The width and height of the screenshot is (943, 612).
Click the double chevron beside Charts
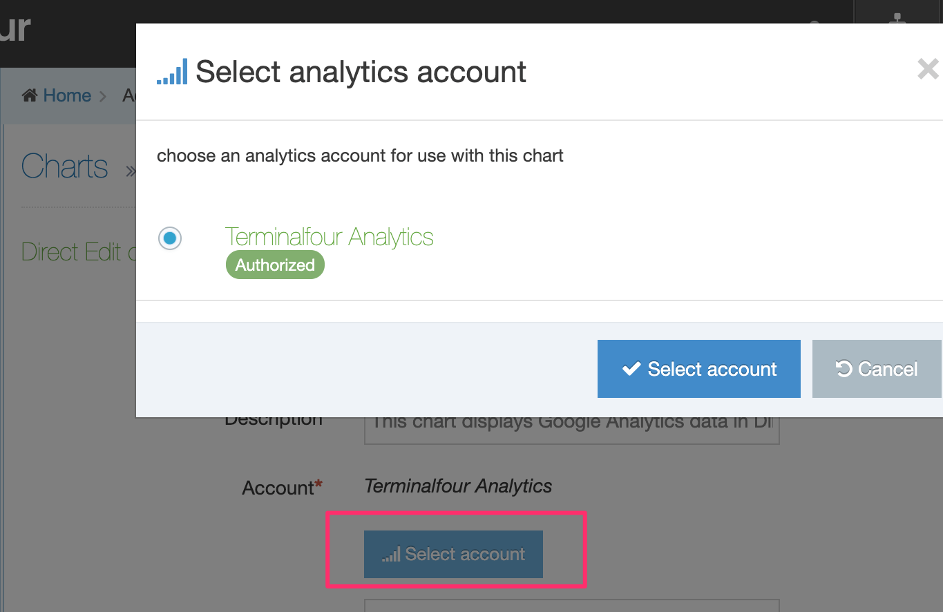pyautogui.click(x=130, y=171)
